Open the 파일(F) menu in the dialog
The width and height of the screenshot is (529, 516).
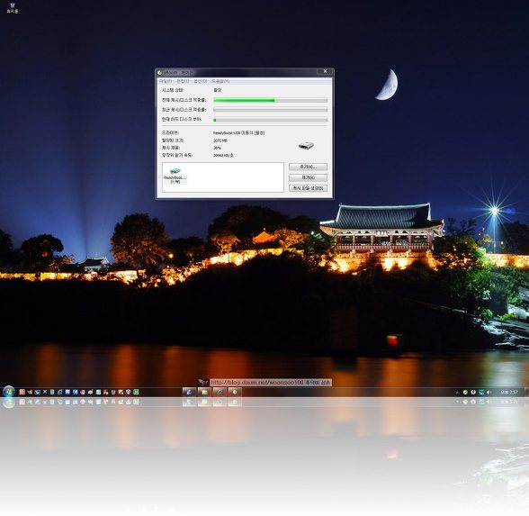tap(166, 81)
